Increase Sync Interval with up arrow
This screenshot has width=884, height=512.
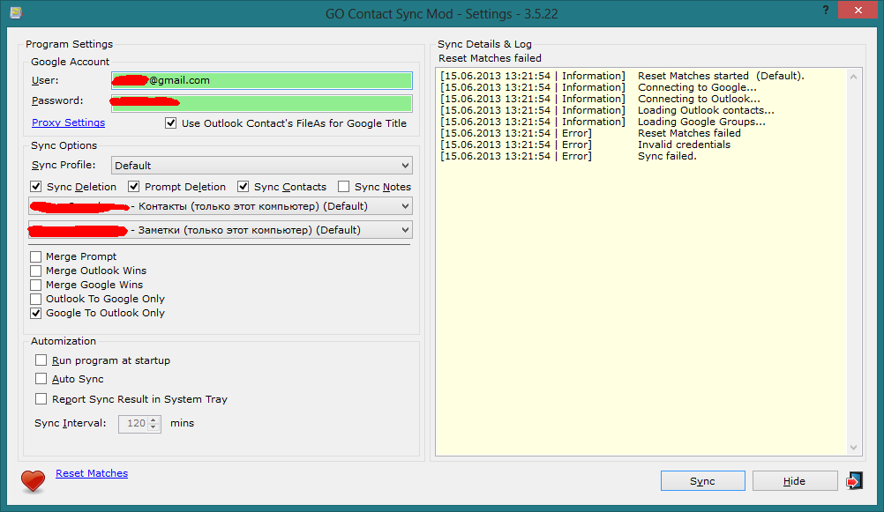tap(154, 419)
